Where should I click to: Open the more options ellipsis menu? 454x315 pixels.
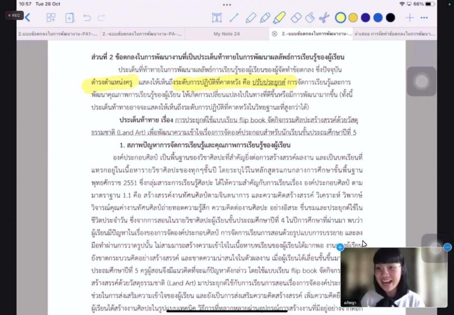[x=424, y=18]
